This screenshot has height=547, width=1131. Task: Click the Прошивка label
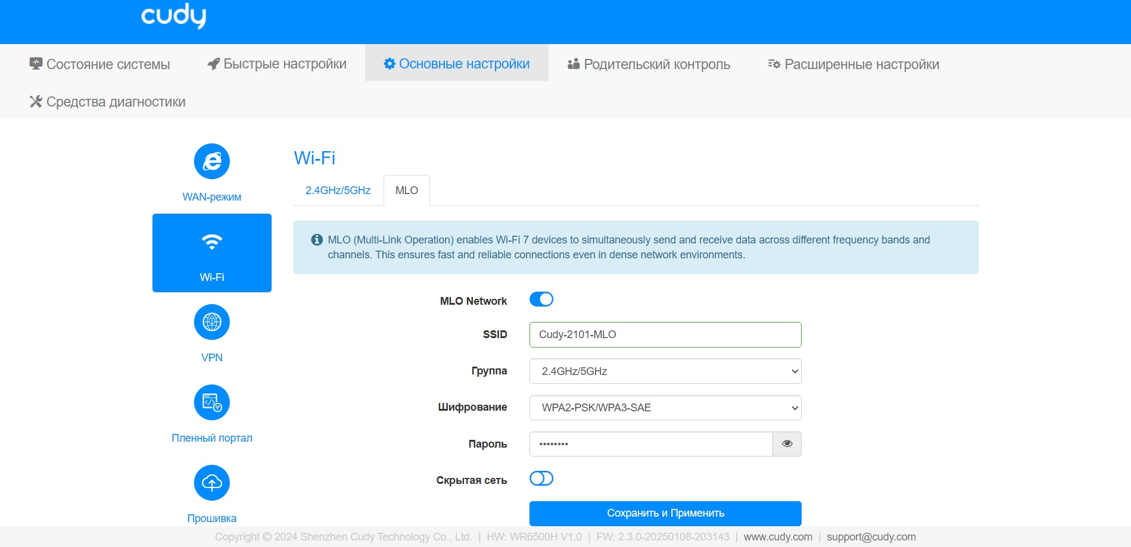point(212,518)
